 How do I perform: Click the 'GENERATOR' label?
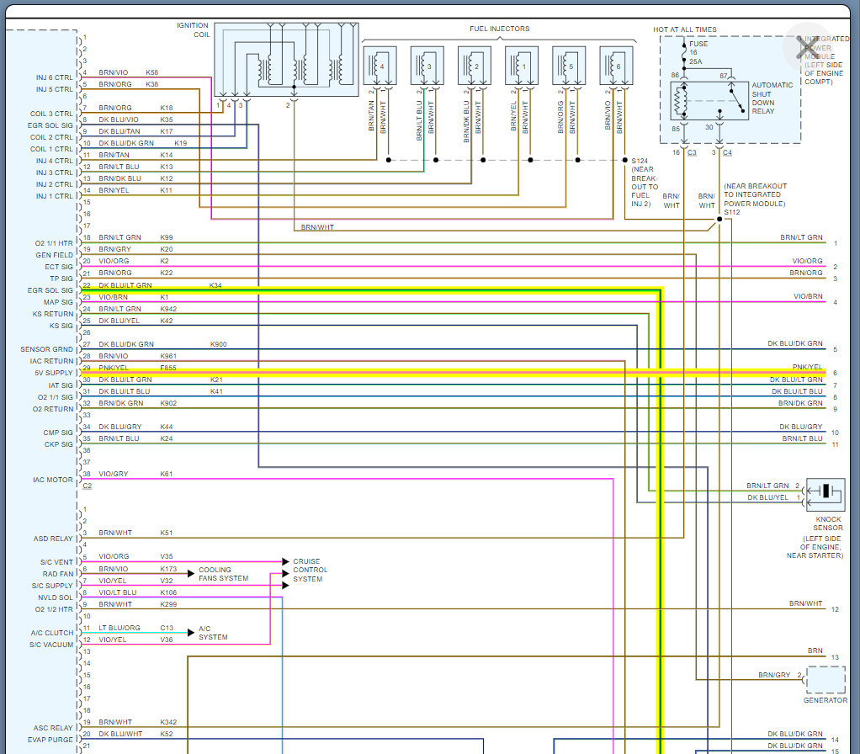[x=825, y=700]
